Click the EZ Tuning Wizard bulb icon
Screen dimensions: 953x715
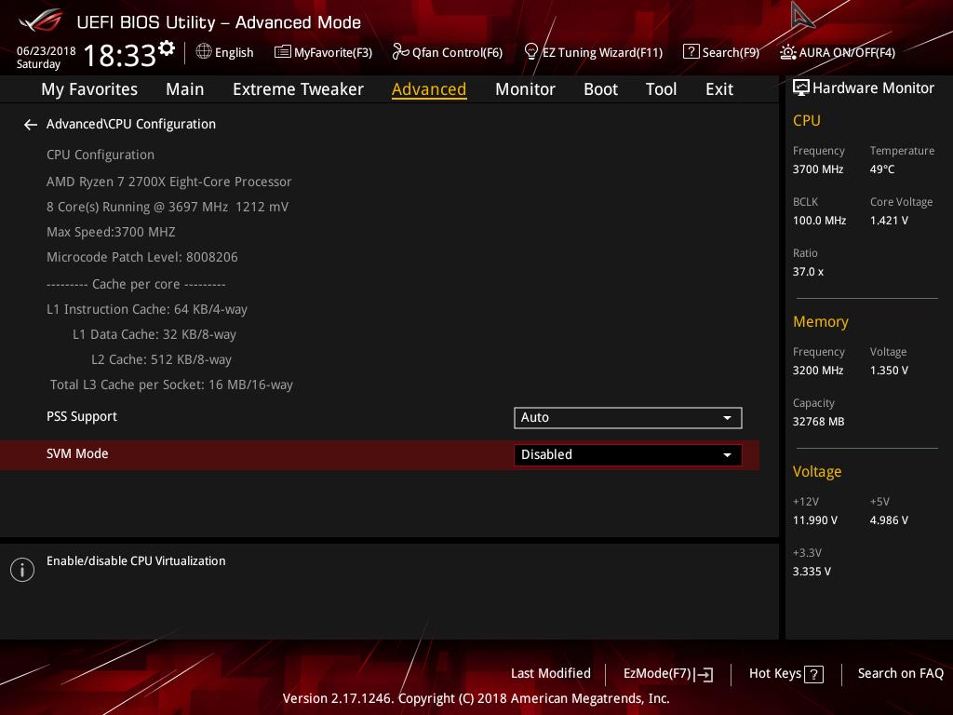click(530, 52)
